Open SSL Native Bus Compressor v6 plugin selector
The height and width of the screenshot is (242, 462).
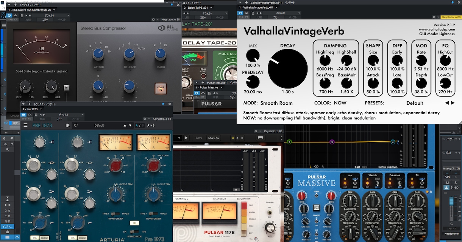32,10
